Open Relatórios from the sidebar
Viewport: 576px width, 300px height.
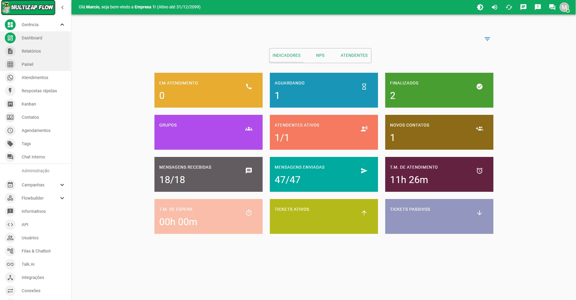click(x=31, y=51)
